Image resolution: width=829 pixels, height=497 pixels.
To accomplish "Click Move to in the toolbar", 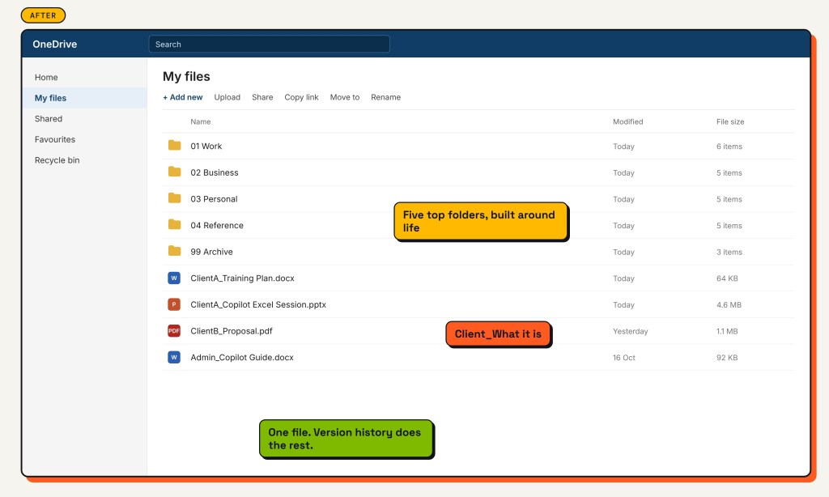I will click(x=345, y=97).
